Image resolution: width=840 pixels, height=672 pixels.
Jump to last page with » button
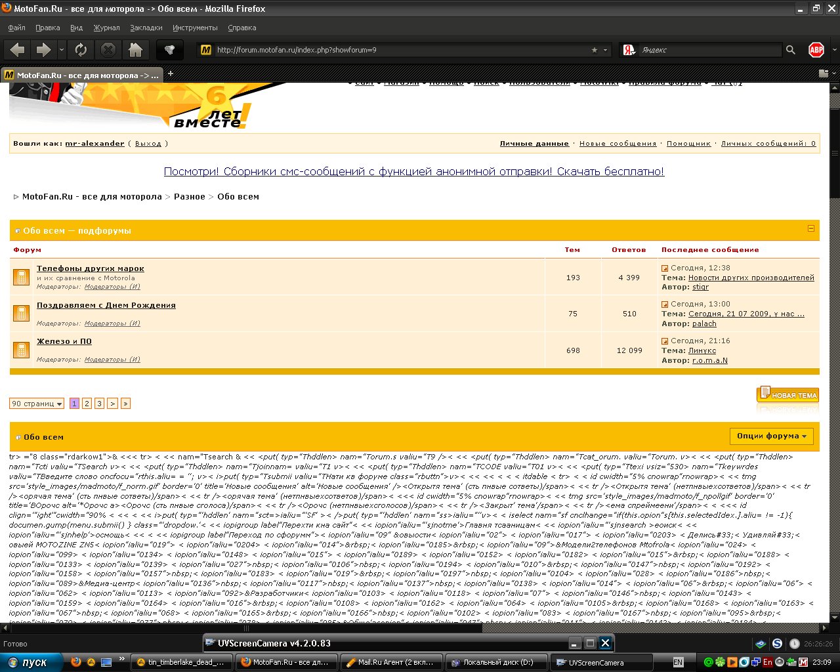point(125,404)
